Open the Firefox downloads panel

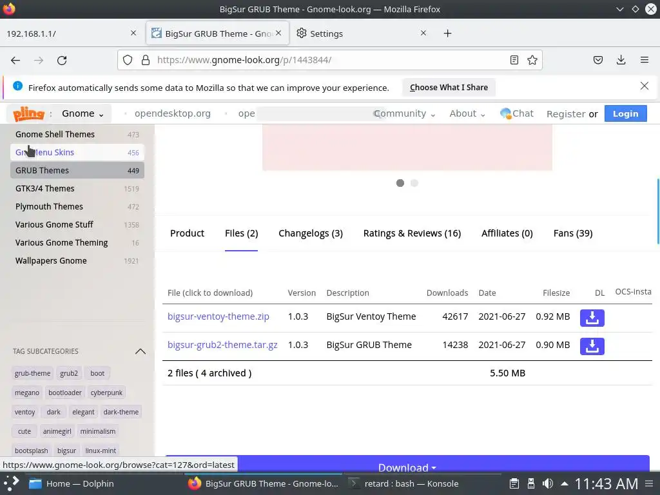point(621,60)
